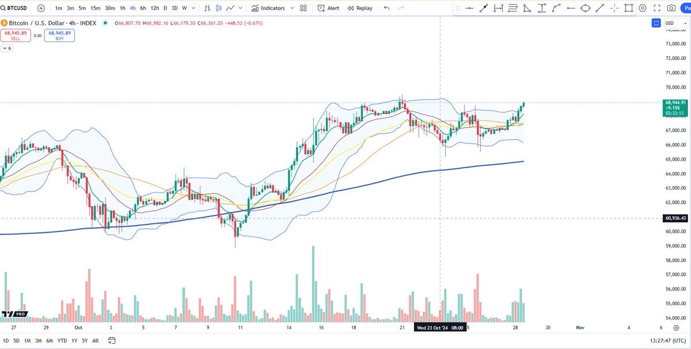The image size is (691, 349).
Task: Select the 1M date range
Action: (x=28, y=340)
